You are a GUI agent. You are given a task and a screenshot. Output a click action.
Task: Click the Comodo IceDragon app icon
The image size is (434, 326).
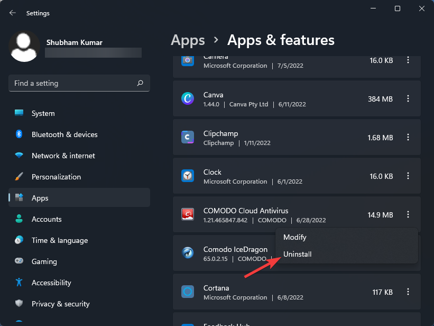[x=188, y=253]
